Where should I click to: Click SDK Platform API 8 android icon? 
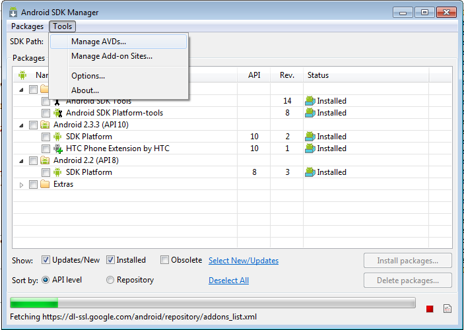pos(57,172)
